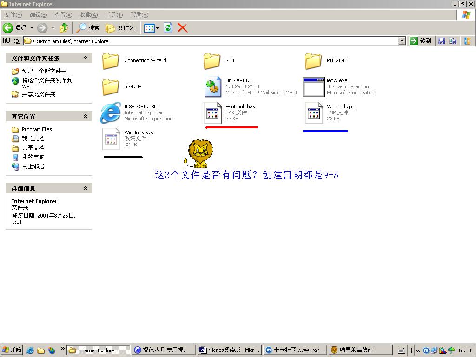Toggle the Folders pane button

point(120,28)
